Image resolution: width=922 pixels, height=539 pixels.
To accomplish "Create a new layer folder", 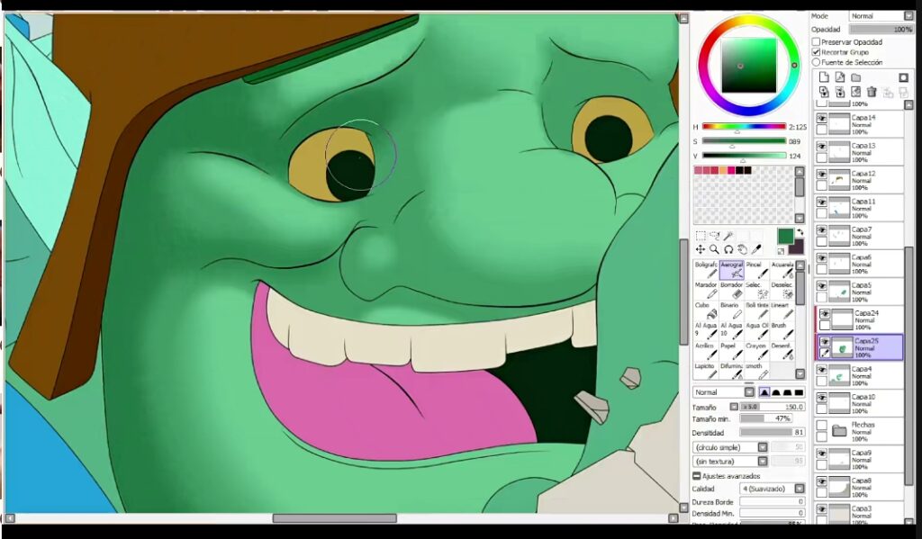I will click(854, 77).
